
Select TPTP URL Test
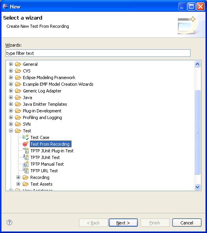(44, 171)
